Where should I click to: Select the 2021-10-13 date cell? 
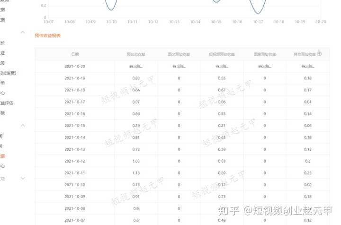pos(75,149)
